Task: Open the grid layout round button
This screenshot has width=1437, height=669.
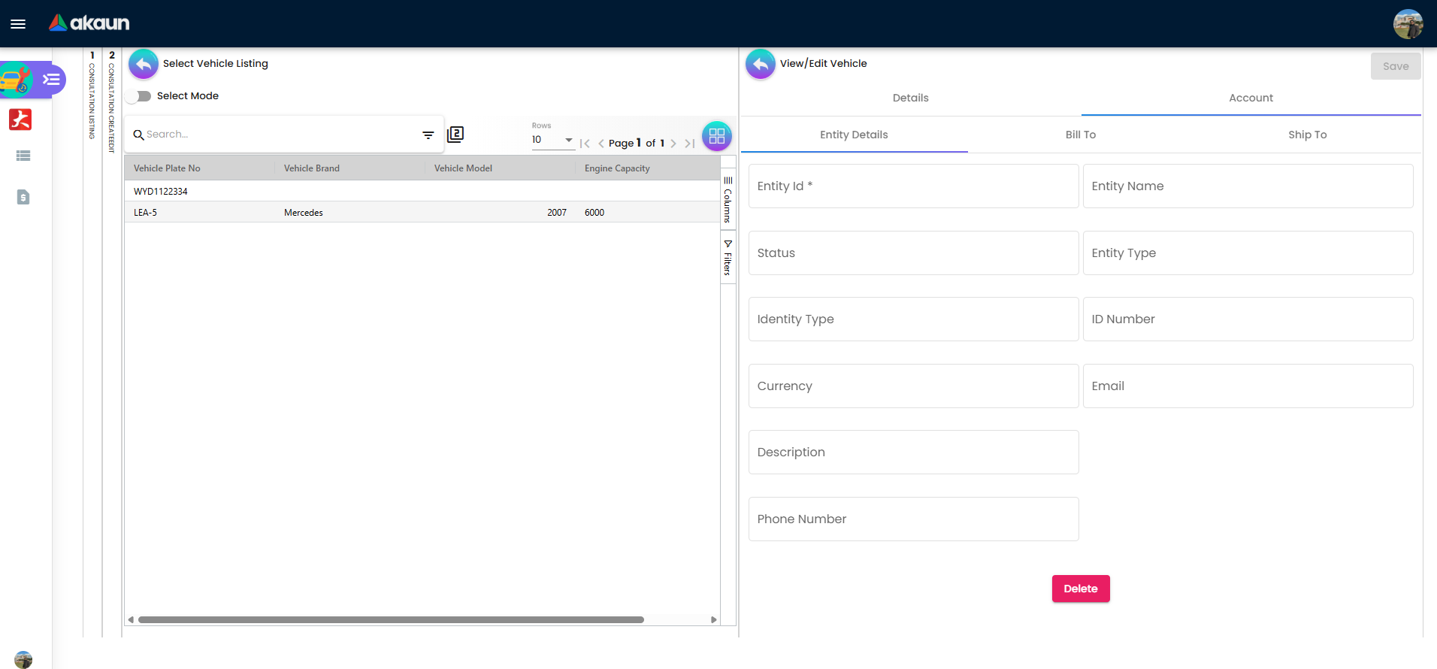Action: tap(717, 136)
